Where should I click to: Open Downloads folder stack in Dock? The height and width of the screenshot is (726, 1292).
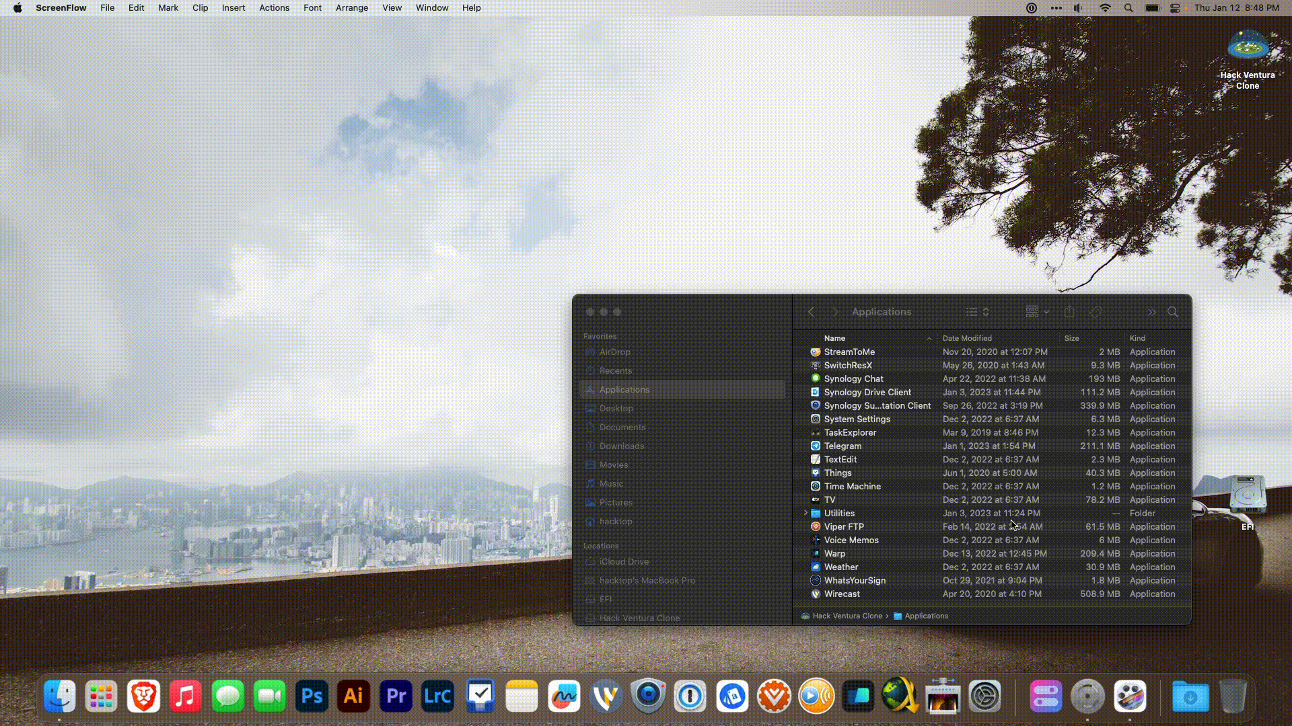tap(1190, 696)
